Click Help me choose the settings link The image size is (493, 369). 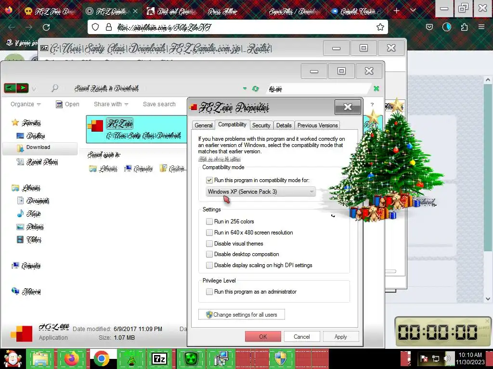pyautogui.click(x=220, y=159)
